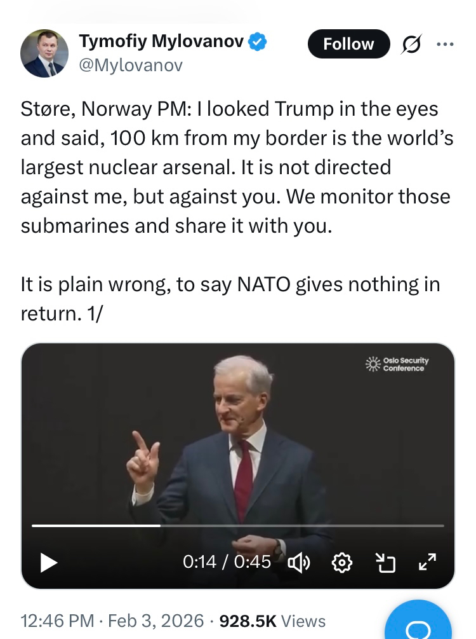Screen dimensions: 476x639
Task: Open video settings gear
Action: pyautogui.click(x=342, y=562)
